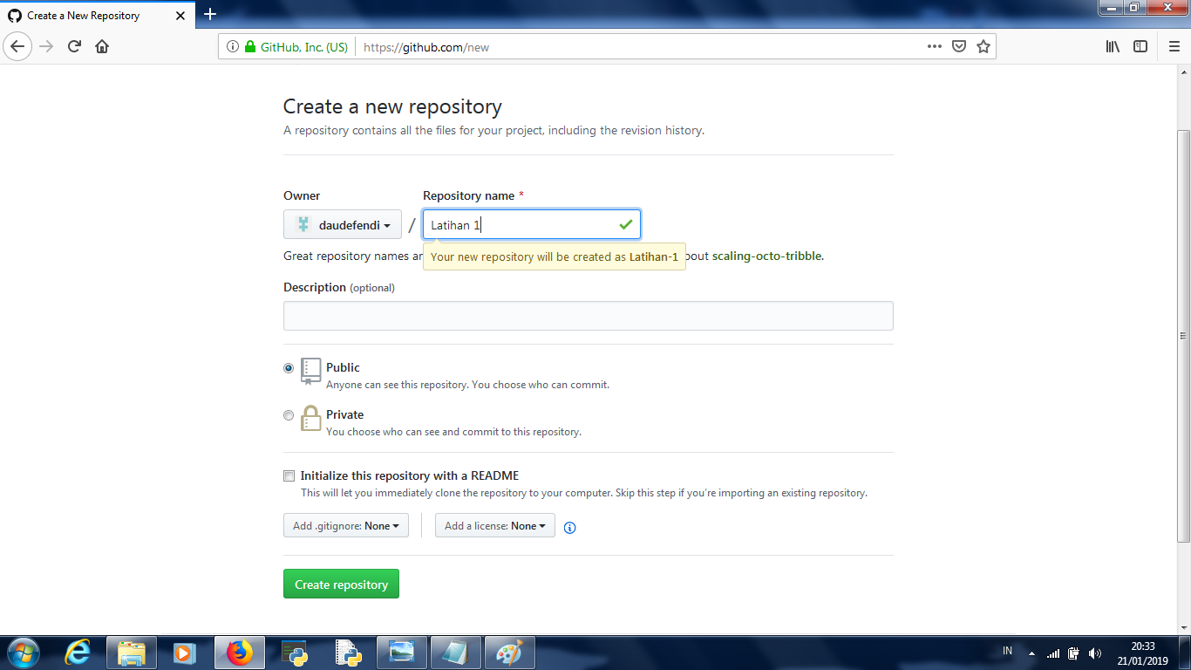This screenshot has height=670, width=1191.
Task: Bookmark this page with the star icon
Action: pyautogui.click(x=983, y=46)
